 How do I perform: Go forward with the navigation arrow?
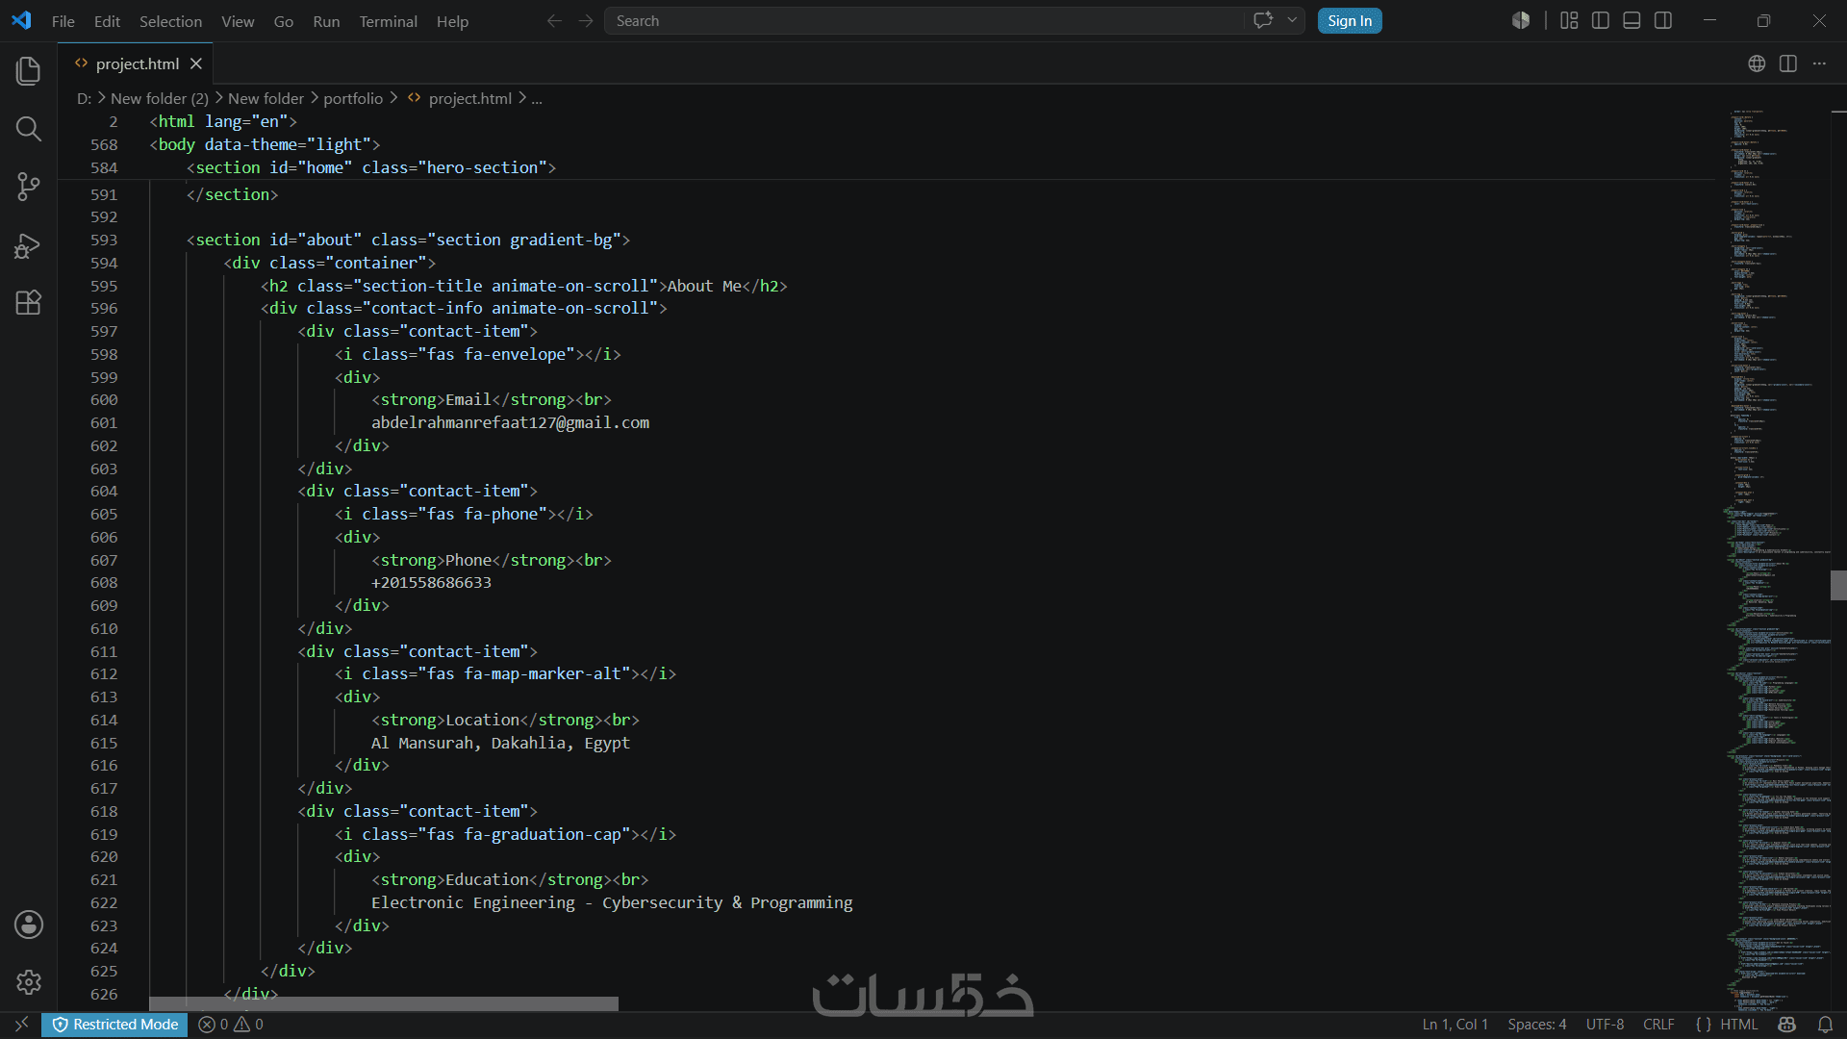click(586, 21)
